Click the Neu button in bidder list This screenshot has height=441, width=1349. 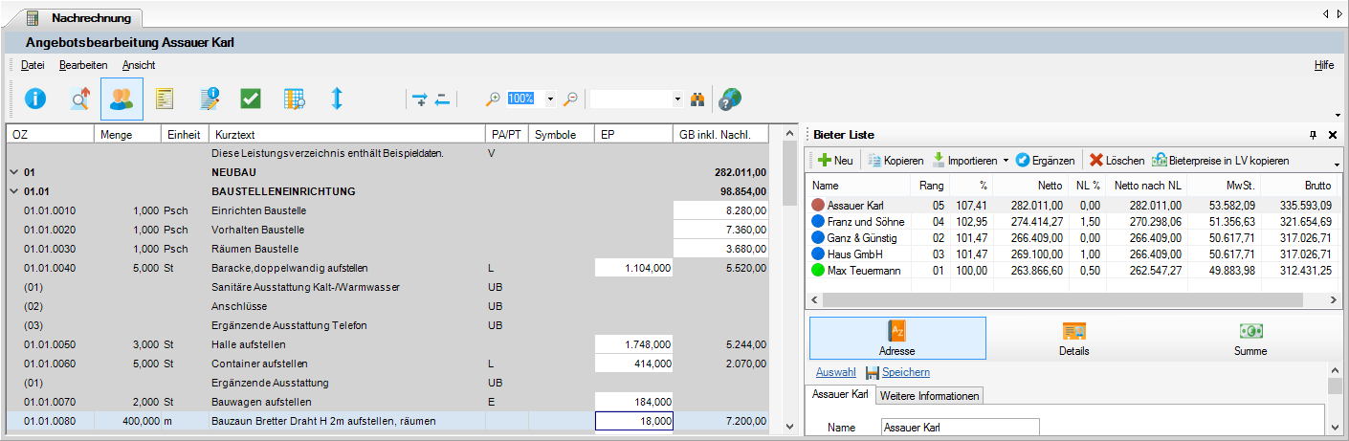click(x=835, y=161)
